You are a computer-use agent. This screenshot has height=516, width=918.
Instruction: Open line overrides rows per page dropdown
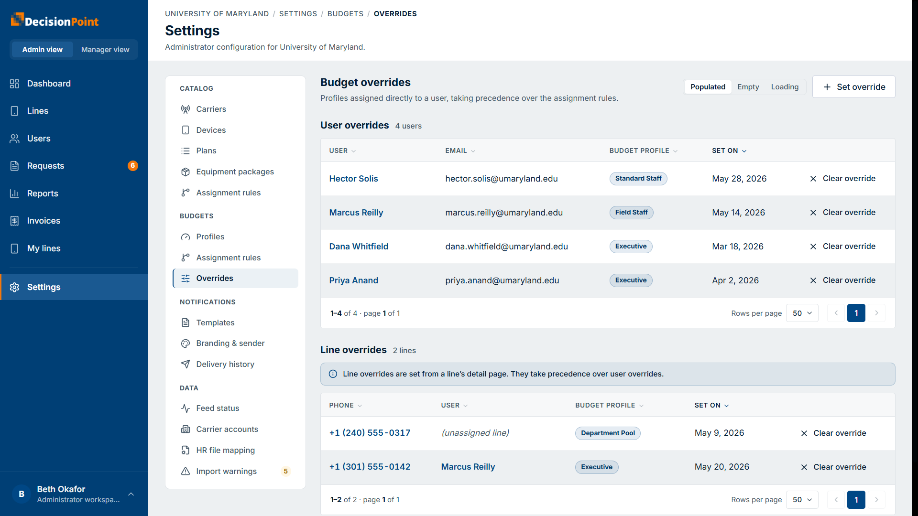[802, 500]
